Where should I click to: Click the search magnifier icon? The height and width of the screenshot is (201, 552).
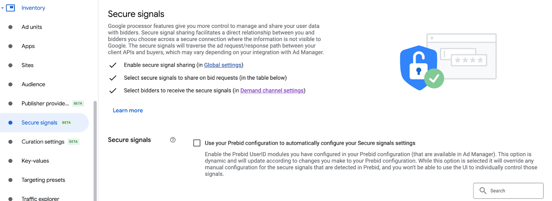pyautogui.click(x=483, y=191)
